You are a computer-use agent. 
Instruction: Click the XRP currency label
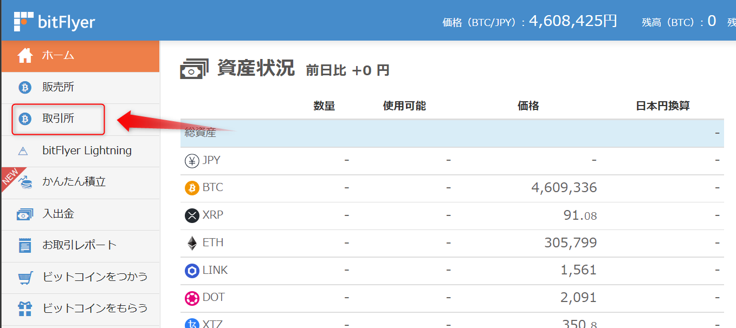point(213,215)
